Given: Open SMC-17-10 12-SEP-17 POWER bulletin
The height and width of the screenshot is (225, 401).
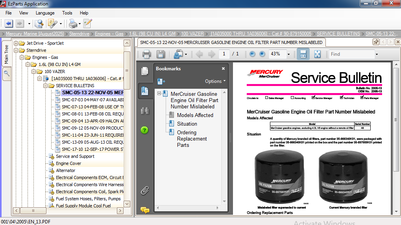Looking at the screenshot, I should pos(92,149).
